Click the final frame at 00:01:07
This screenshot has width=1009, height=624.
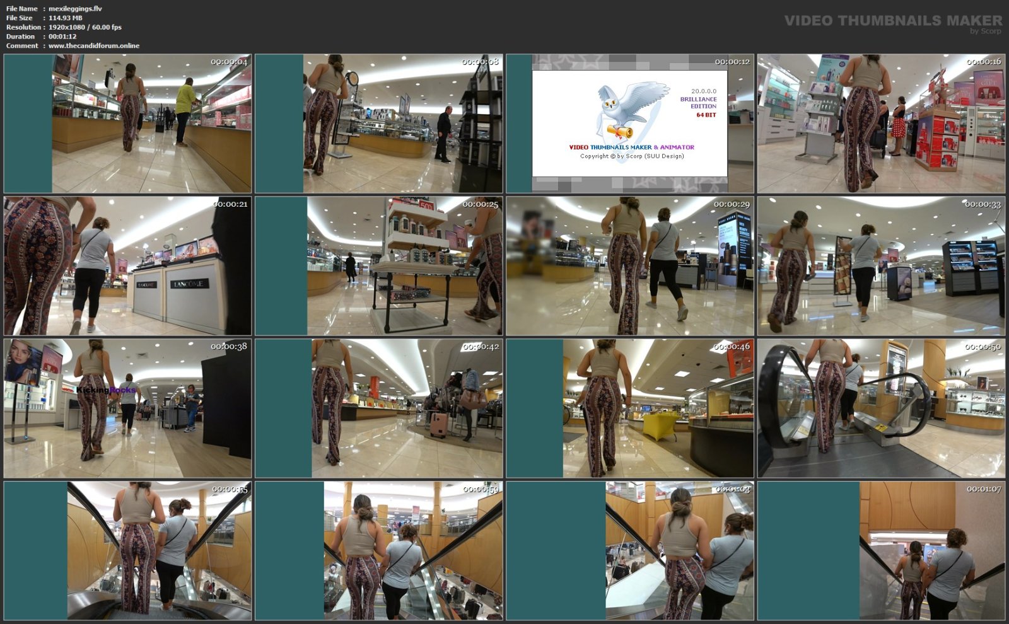[881, 551]
